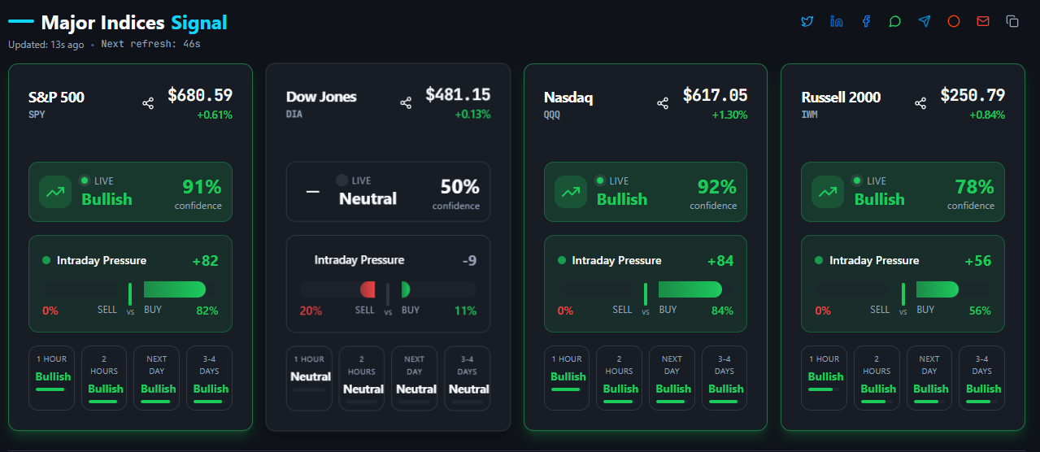Screen dimensions: 1040x452
Task: Click the "Major Indices Signal" heading
Action: pos(134,23)
